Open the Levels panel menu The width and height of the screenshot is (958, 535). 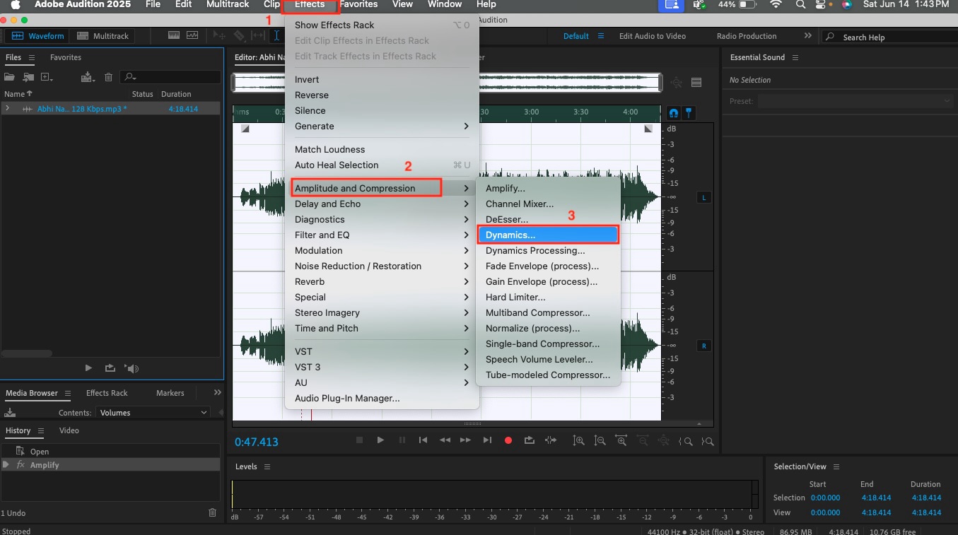[x=267, y=466]
